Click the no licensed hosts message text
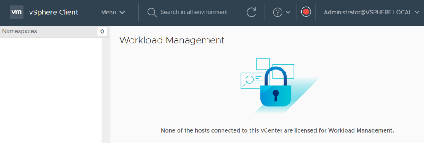 (x=277, y=130)
